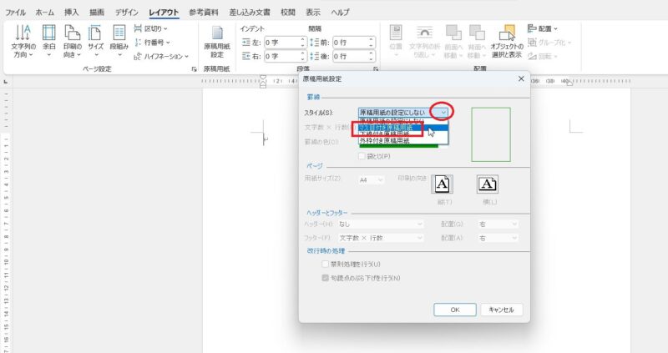Click the 原稿用紙設定 ribbon button

click(217, 41)
